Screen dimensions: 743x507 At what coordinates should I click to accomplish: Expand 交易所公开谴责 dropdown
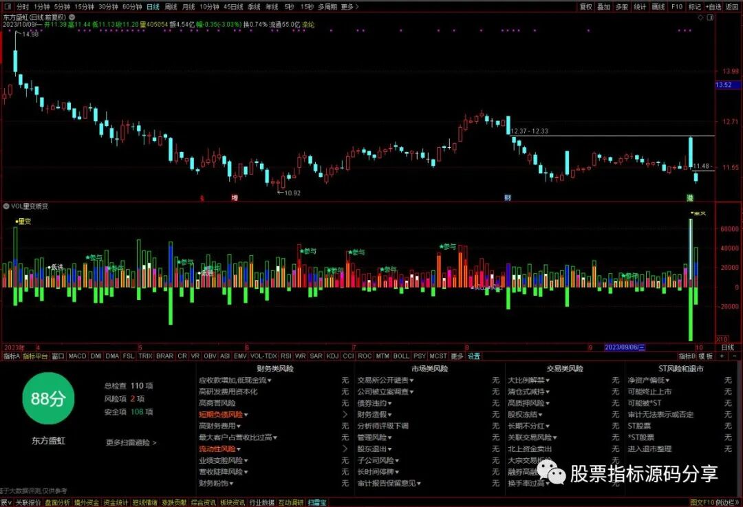tap(385, 380)
